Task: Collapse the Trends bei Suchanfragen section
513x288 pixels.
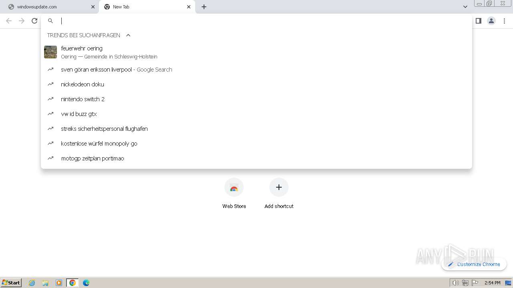Action: coord(128,35)
